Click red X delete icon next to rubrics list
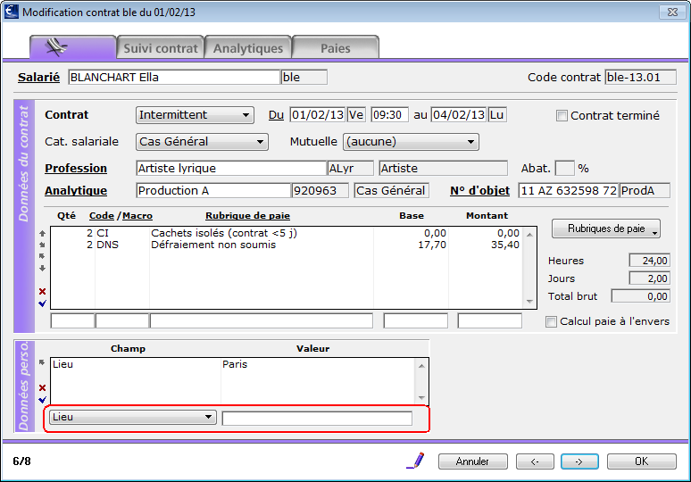This screenshot has height=482, width=691. tap(42, 291)
